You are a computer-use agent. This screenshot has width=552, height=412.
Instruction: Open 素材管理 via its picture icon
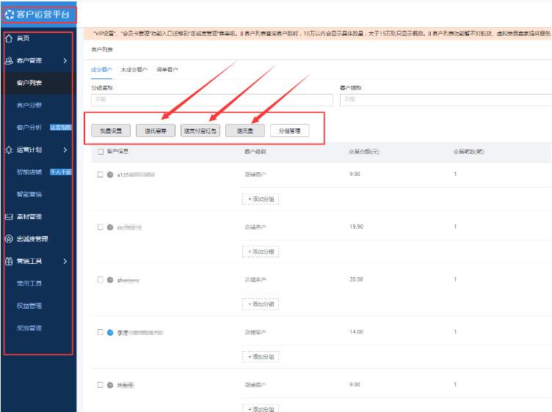click(x=9, y=216)
